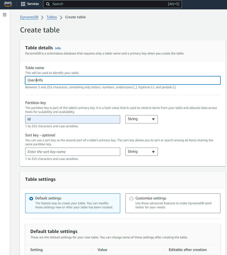Open Tables from the breadcrumb trail
This screenshot has height=255, width=227.
pyautogui.click(x=52, y=17)
